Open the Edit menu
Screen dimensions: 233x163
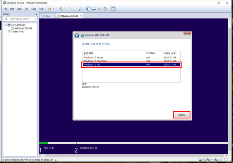pyautogui.click(x=12, y=9)
